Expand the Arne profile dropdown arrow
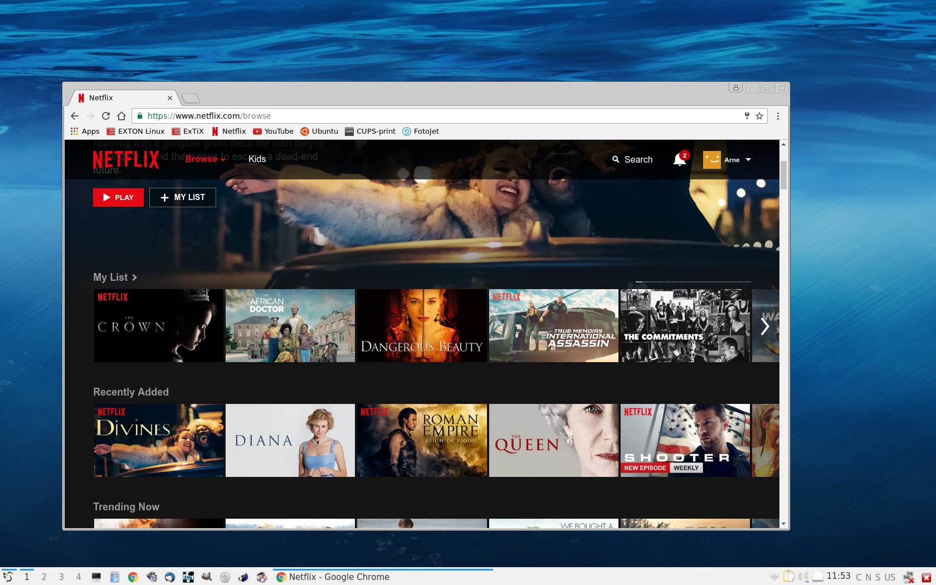Viewport: 936px width, 585px height. [x=748, y=160]
